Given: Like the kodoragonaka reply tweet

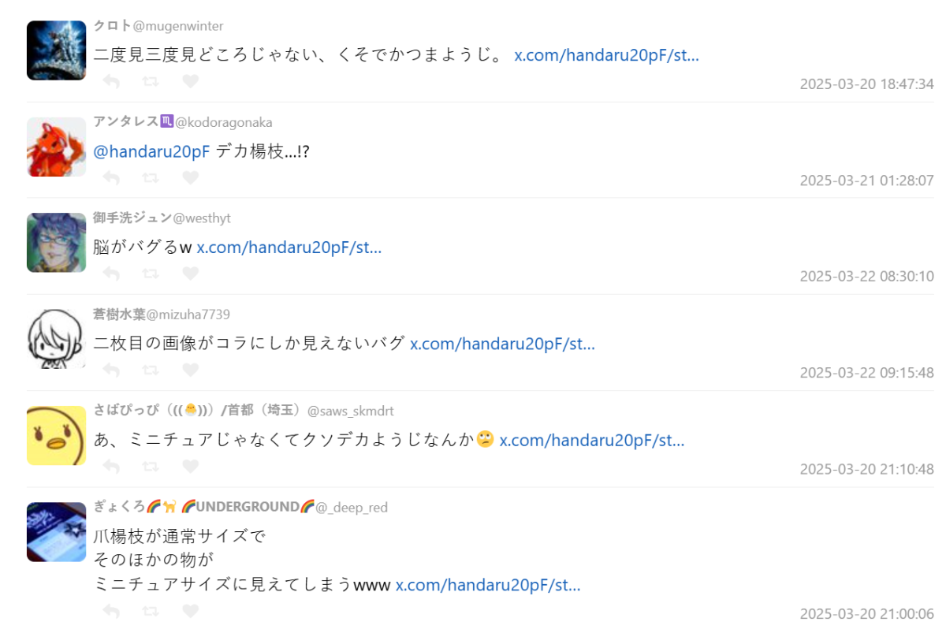Looking at the screenshot, I should (190, 177).
